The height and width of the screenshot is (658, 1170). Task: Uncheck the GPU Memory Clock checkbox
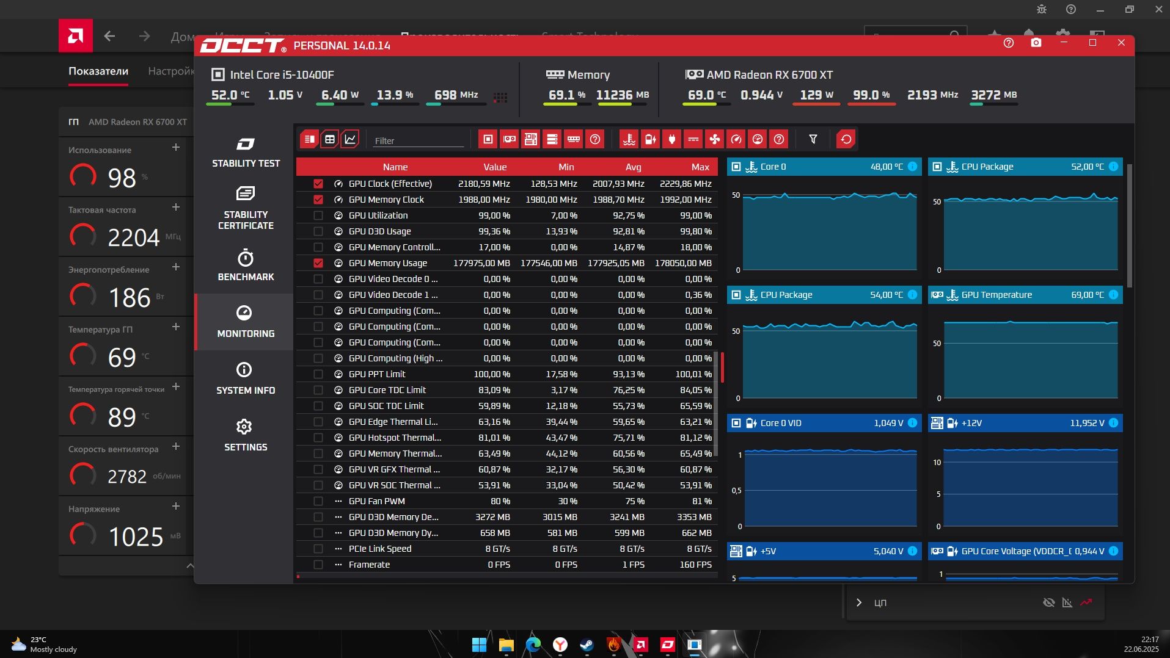[318, 200]
